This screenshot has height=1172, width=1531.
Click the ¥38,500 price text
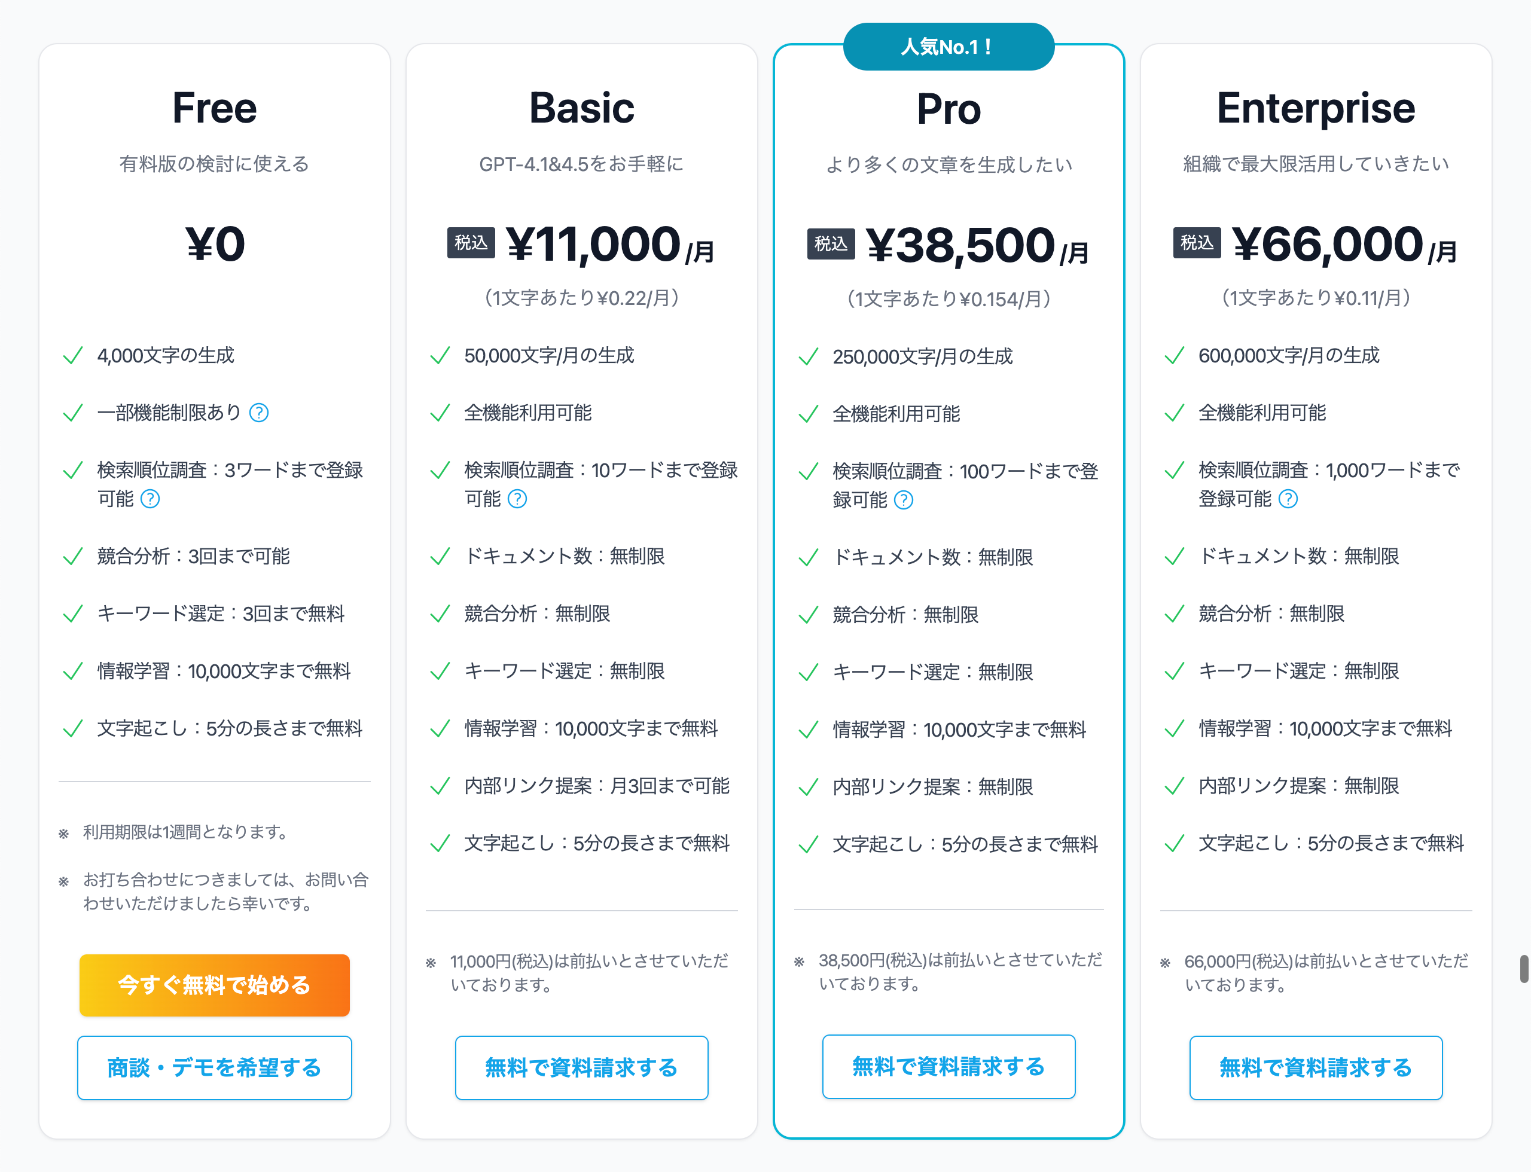coord(959,245)
